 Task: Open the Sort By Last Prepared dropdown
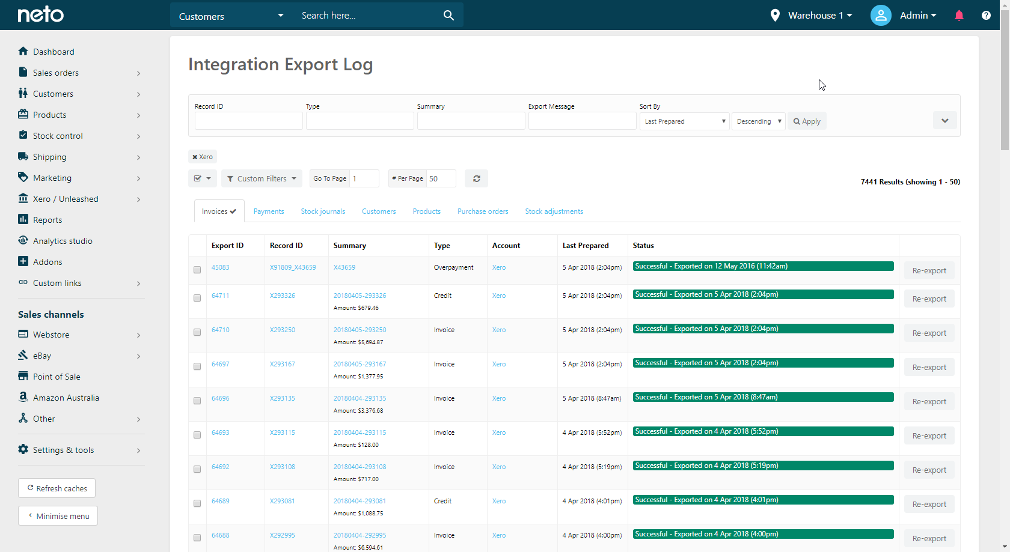[684, 121]
